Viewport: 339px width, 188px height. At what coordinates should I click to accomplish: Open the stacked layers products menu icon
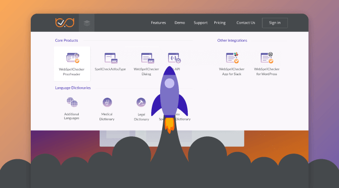pos(87,23)
